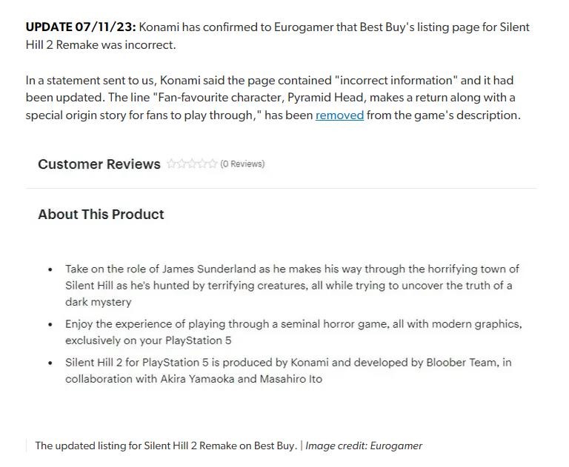Click the caption "The updated listing for Silent Hill 2 Remake"

(x=166, y=446)
